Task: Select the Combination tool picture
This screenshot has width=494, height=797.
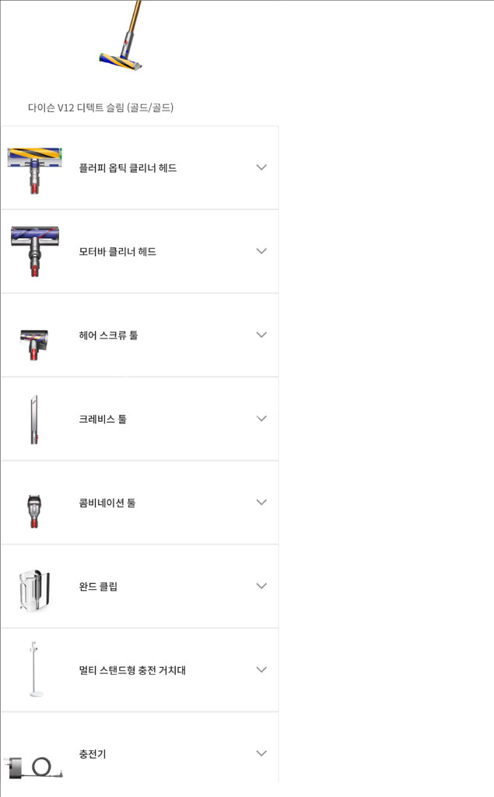Action: (x=34, y=509)
